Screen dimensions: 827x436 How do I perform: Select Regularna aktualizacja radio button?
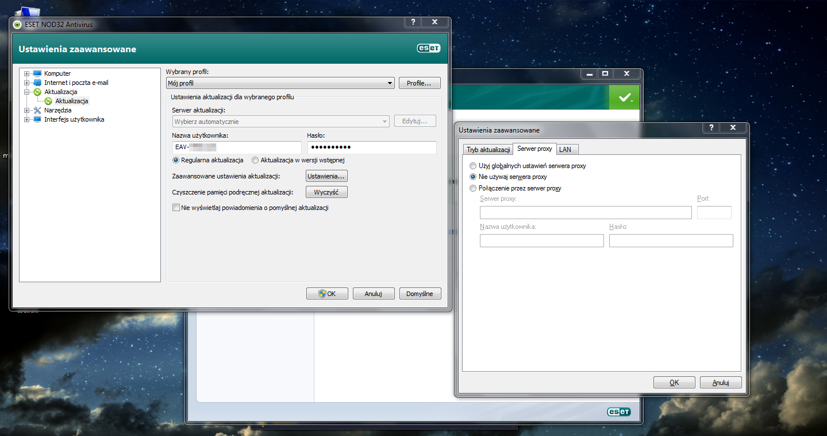point(176,160)
